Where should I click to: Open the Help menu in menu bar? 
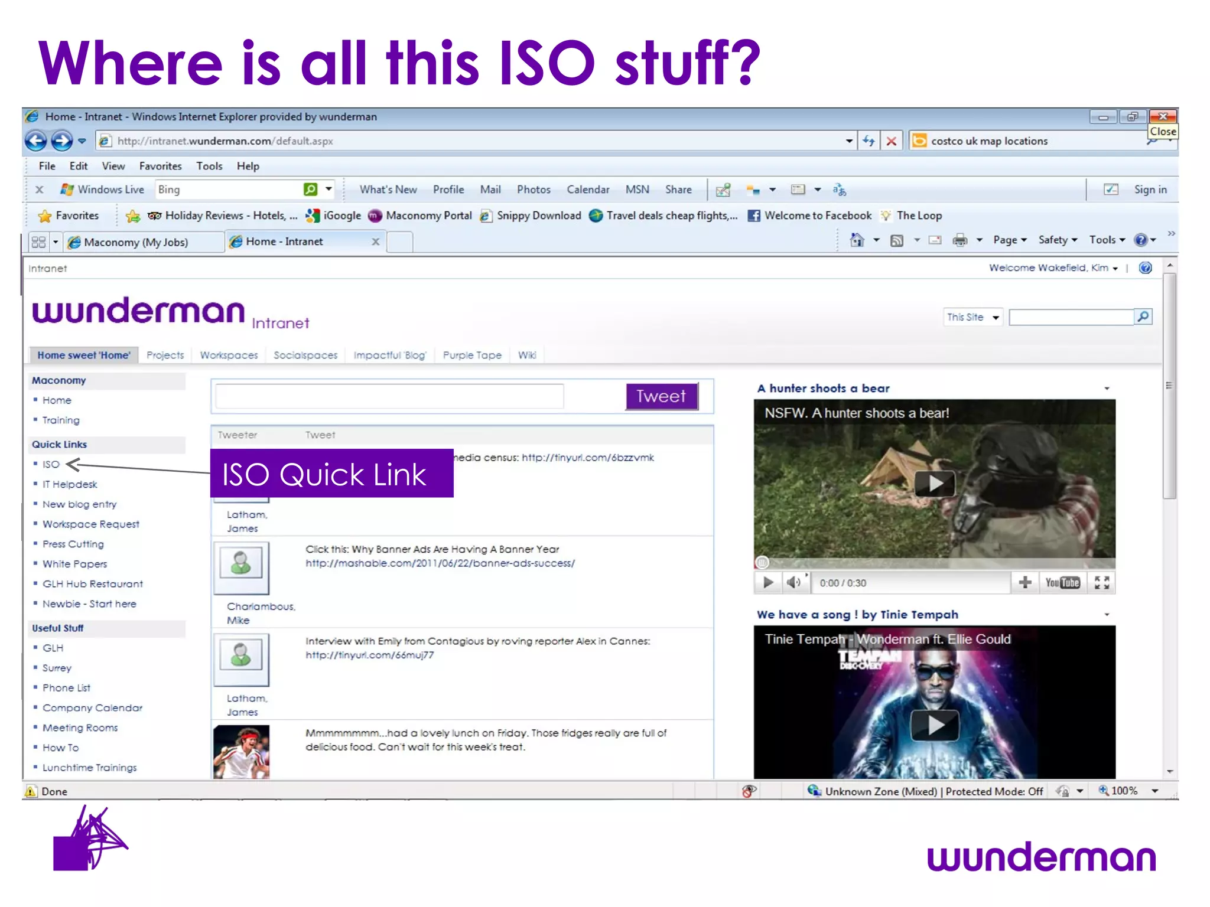[248, 166]
